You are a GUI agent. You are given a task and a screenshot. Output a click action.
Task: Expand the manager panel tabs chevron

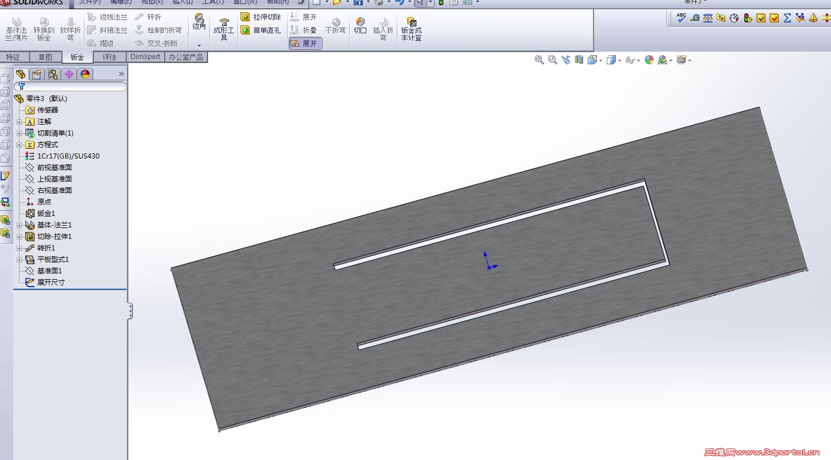pyautogui.click(x=121, y=74)
